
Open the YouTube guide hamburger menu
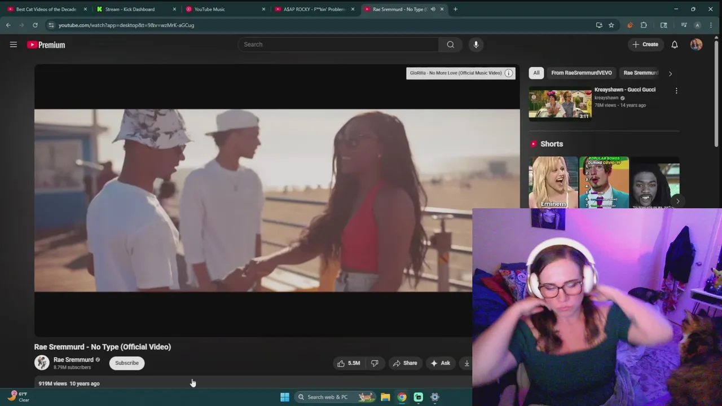[x=14, y=45]
